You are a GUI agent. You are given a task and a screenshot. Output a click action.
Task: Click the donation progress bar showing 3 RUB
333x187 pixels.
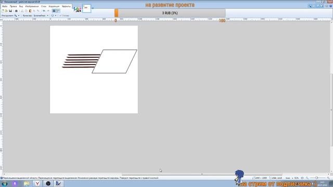[170, 13]
